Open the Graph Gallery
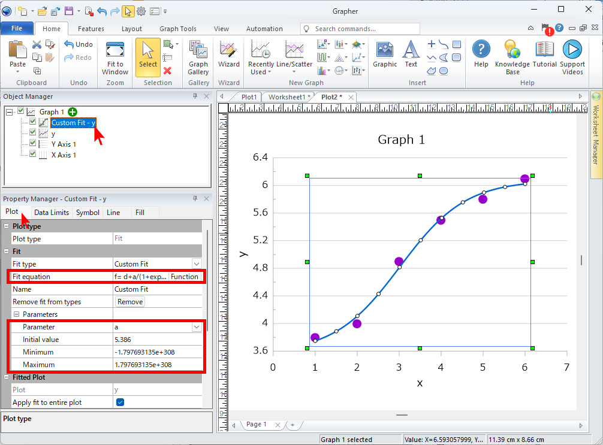This screenshot has height=445, width=603. [x=198, y=58]
